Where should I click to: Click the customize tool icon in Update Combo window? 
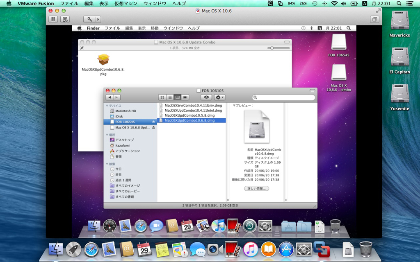[82, 48]
